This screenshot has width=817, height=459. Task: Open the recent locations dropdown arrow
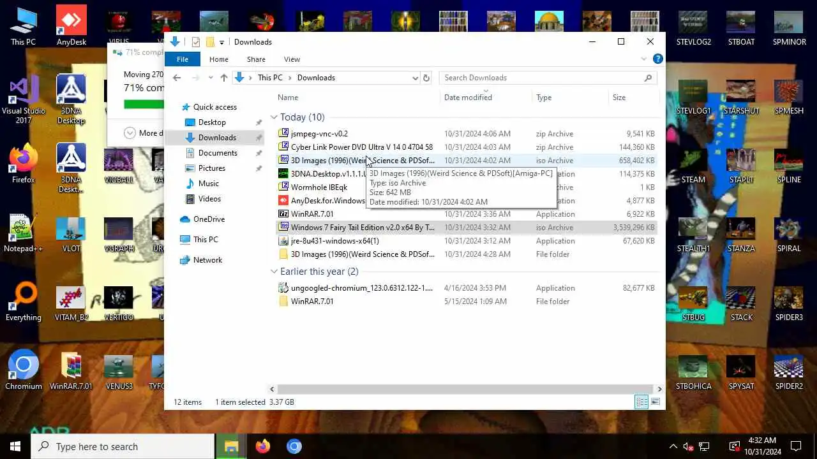pyautogui.click(x=211, y=78)
